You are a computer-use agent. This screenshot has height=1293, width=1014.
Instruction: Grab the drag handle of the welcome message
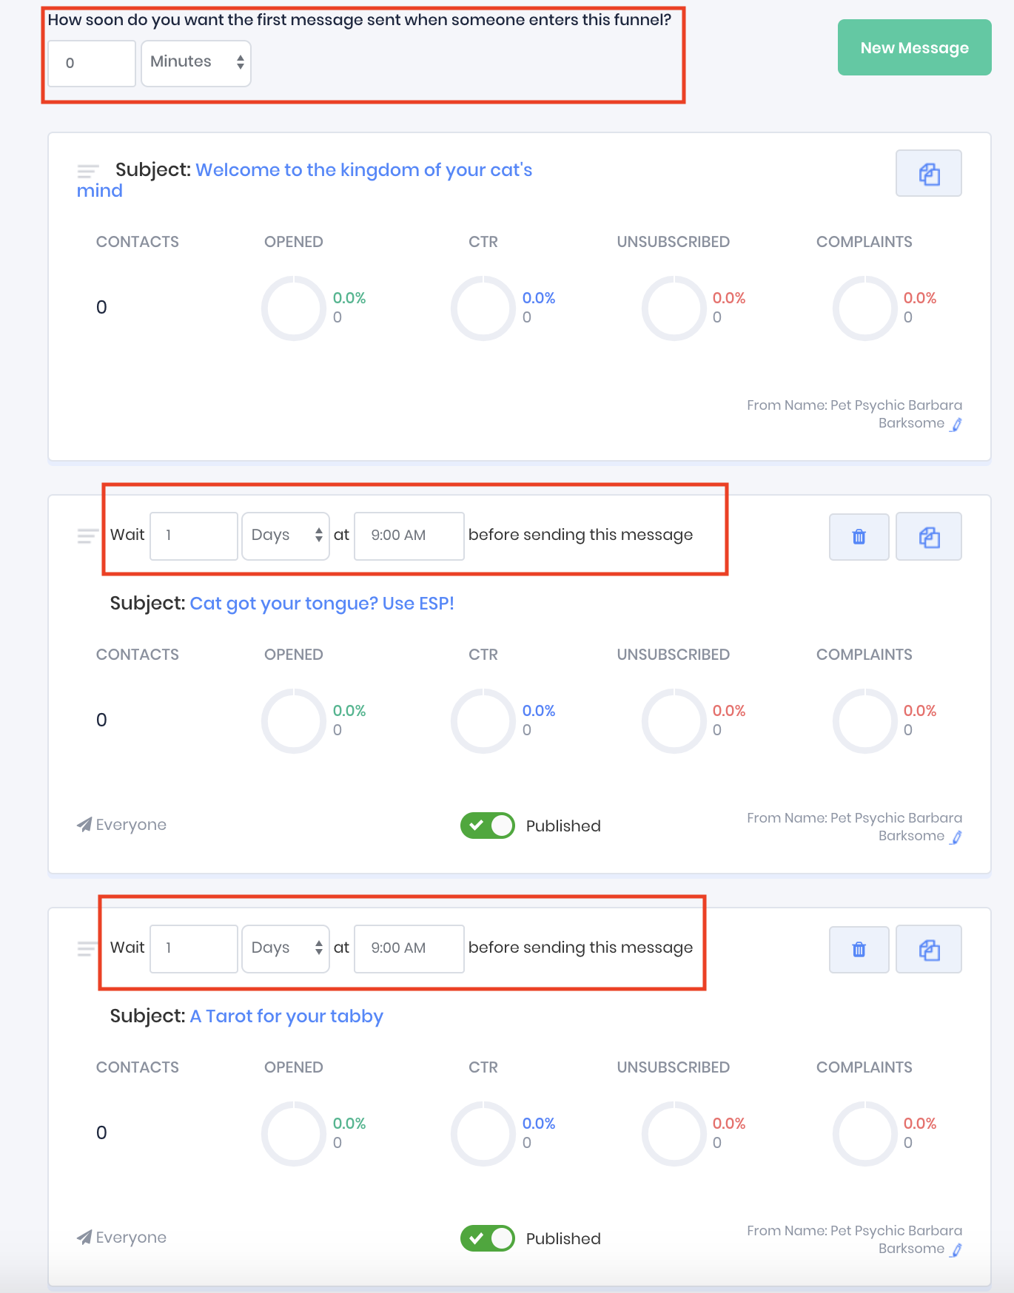coord(87,172)
